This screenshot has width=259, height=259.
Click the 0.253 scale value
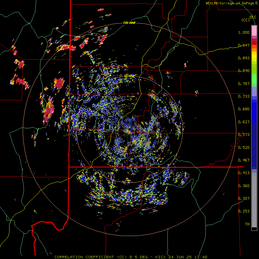coord(244,211)
